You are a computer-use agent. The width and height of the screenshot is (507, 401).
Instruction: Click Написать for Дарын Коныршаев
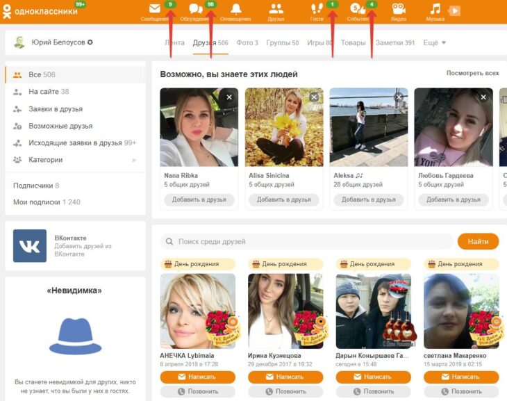374,377
